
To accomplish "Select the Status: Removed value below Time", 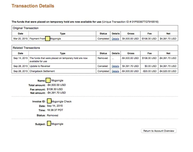I will [x=52, y=115].
